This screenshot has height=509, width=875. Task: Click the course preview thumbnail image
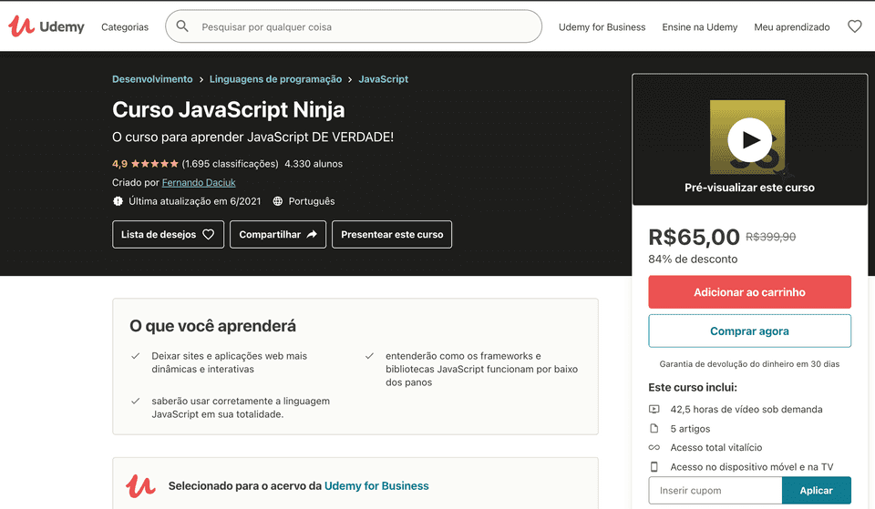coord(747,137)
